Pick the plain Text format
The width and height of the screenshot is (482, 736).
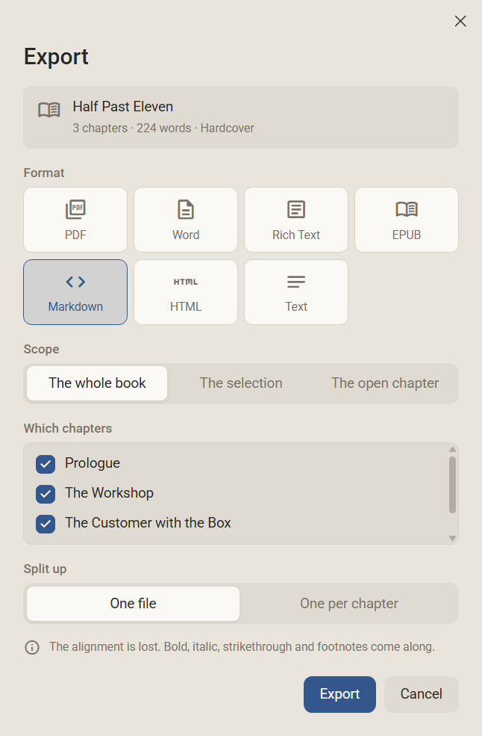296,292
